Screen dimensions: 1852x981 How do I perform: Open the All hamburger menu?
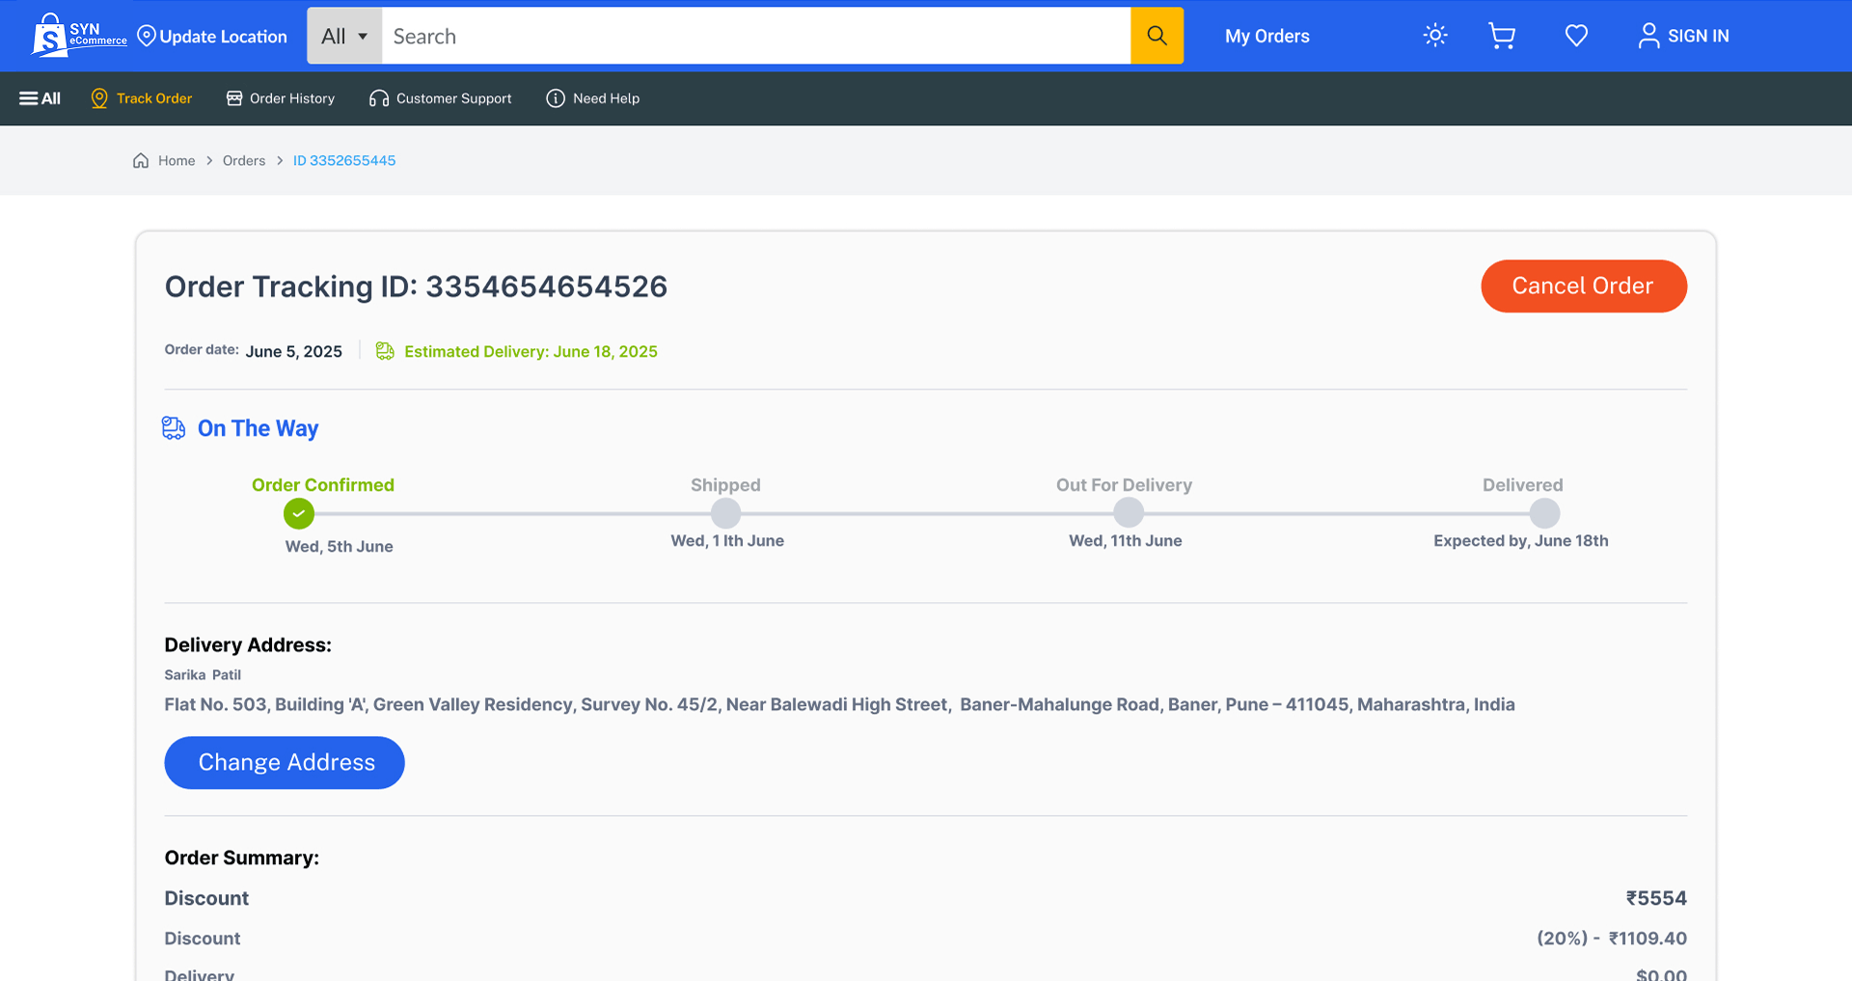point(40,98)
